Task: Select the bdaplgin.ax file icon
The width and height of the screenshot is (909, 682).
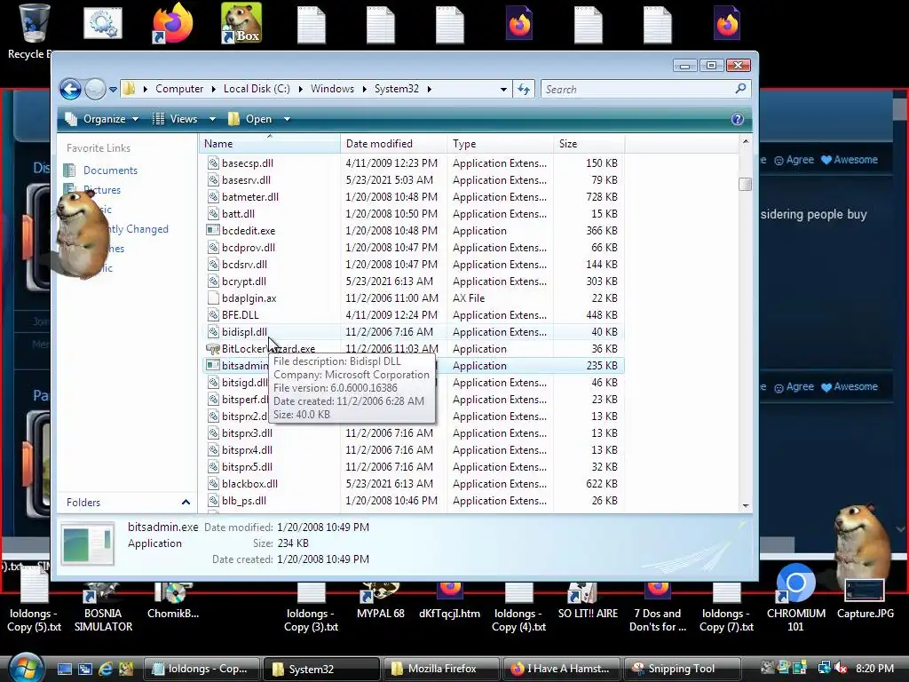Action: 213,298
